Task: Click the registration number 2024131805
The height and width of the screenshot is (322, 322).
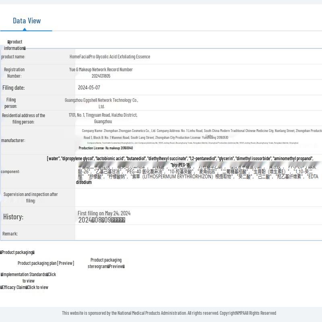Action: pyautogui.click(x=101, y=76)
